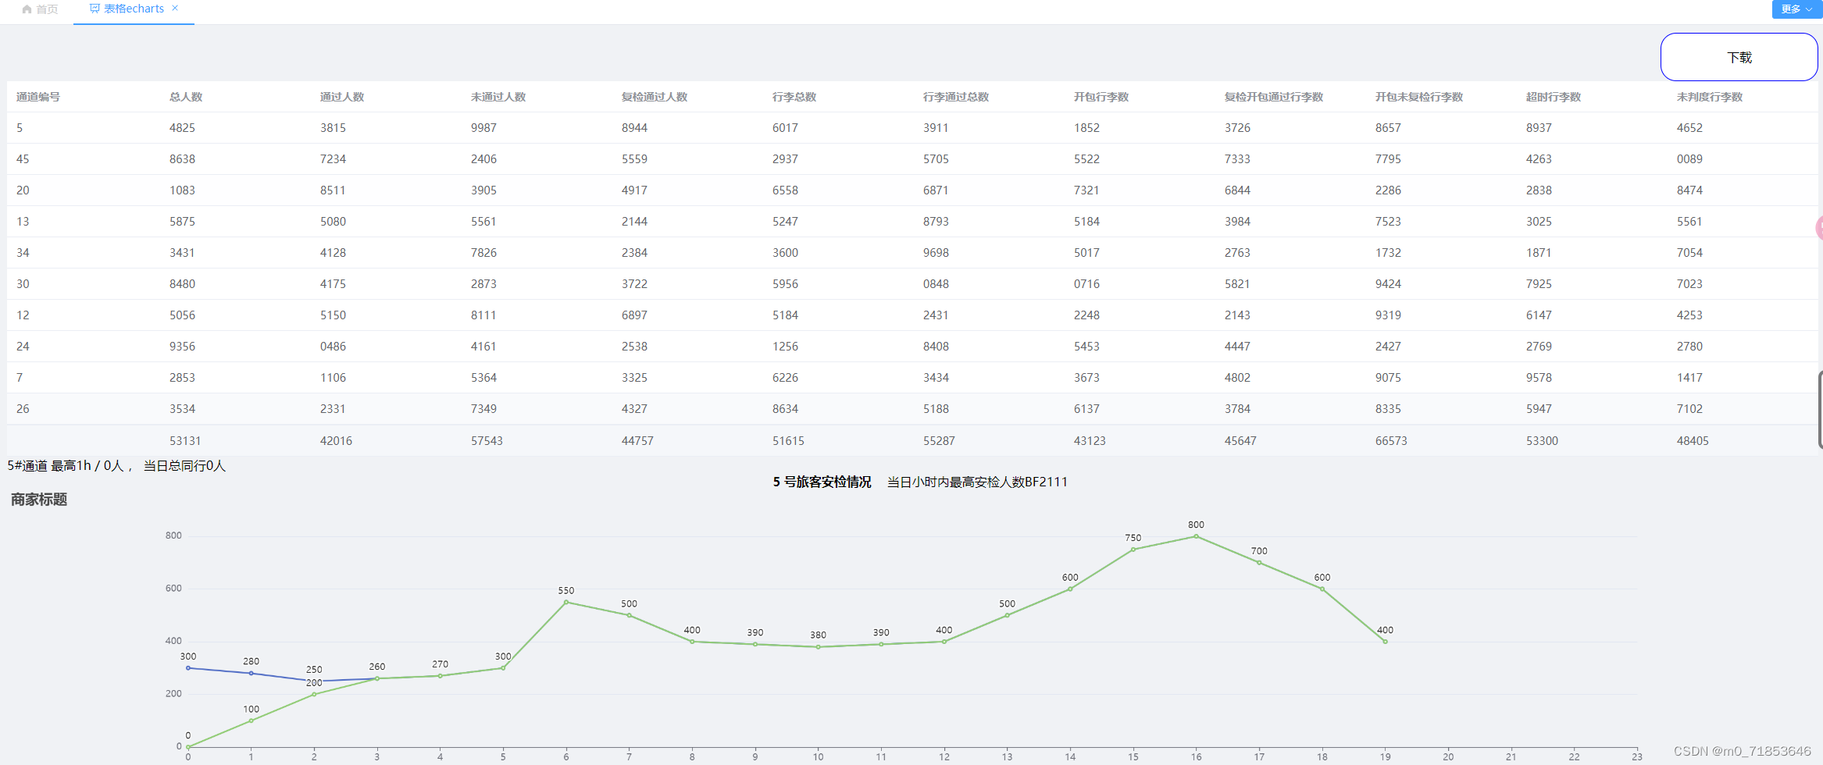Select cell 0486 in channel 24 row
Screen dimensions: 1823x765
tap(333, 347)
